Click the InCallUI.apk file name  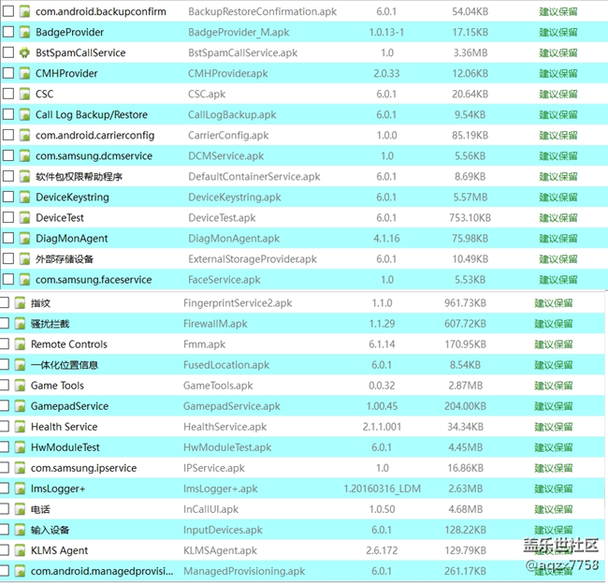210,509
